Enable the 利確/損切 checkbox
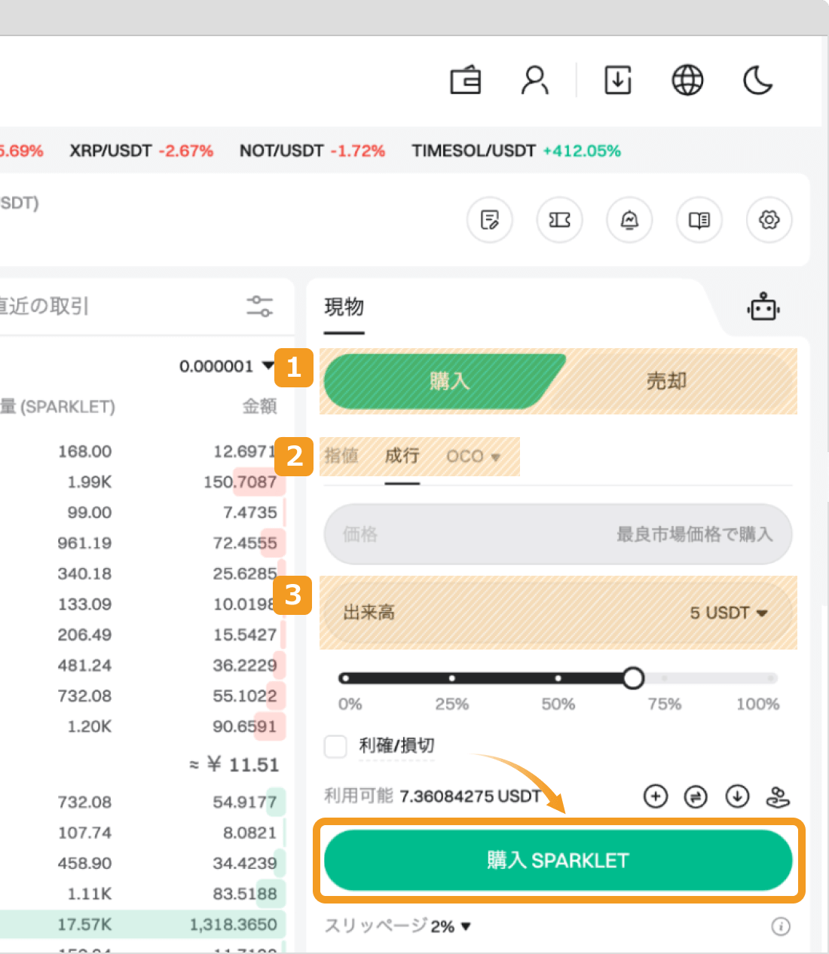 click(335, 746)
